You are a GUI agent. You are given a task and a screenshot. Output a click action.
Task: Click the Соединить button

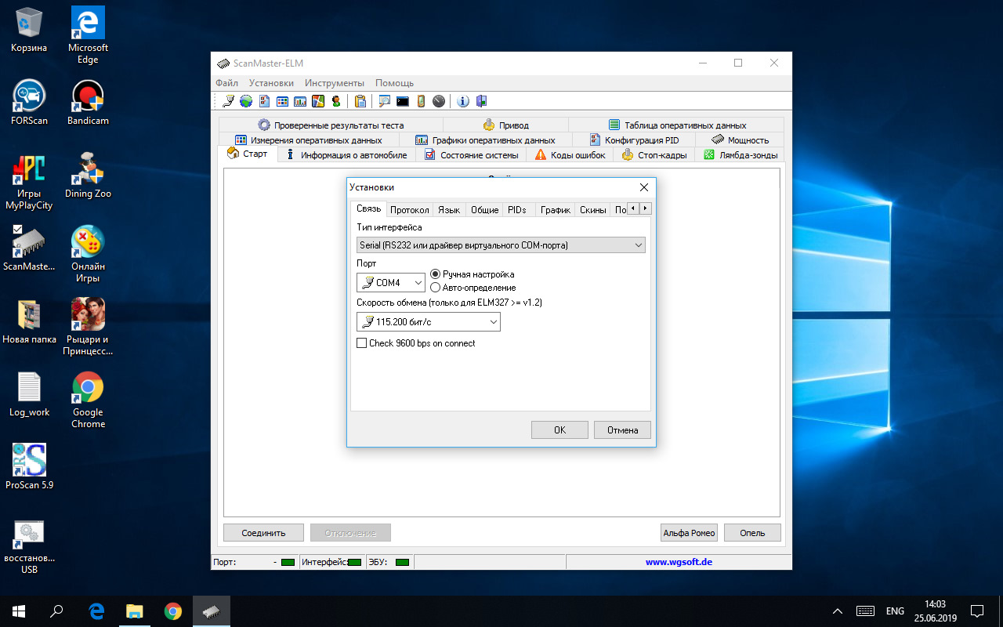click(263, 533)
